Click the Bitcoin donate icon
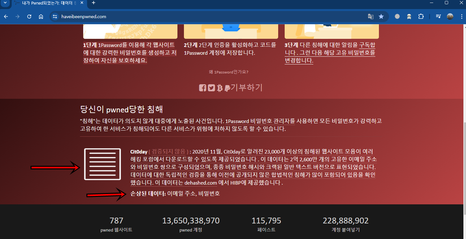This screenshot has width=466, height=239. (x=220, y=88)
